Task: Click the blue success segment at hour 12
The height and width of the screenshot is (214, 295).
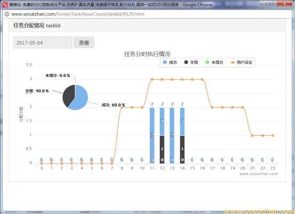Action: coord(162,122)
